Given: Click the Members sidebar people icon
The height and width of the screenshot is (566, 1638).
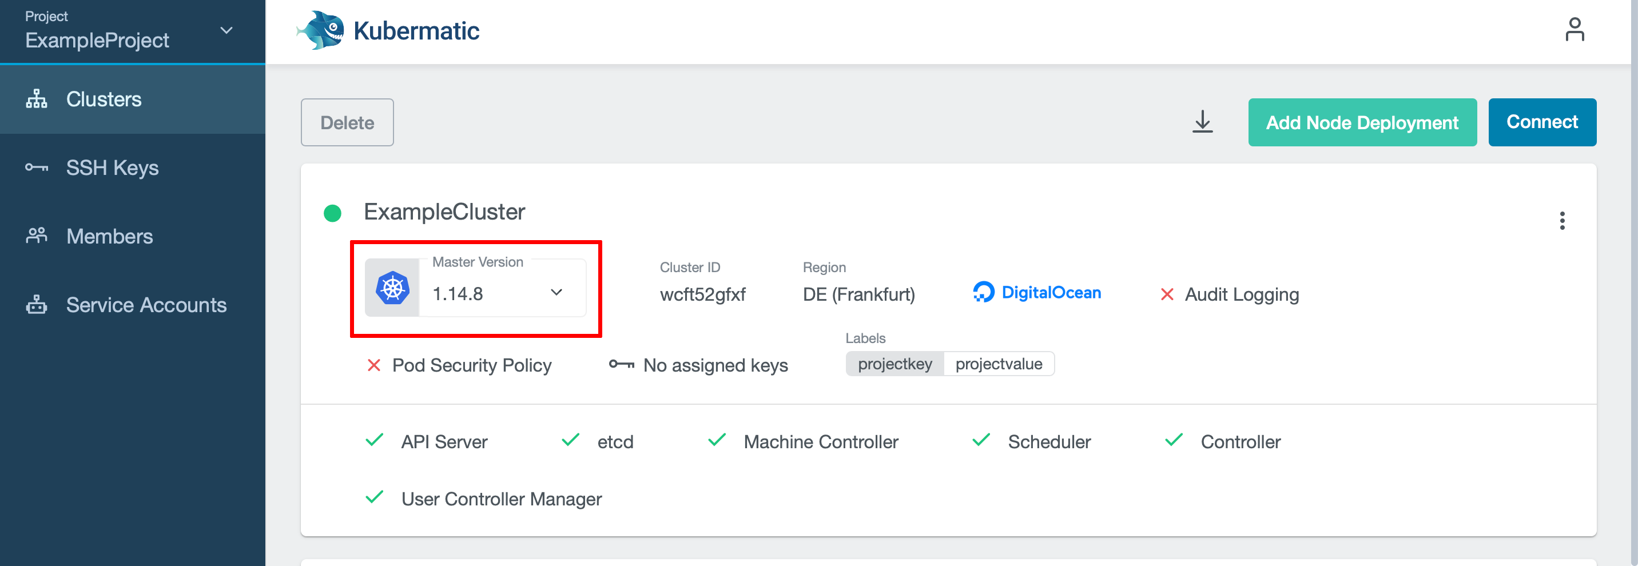Looking at the screenshot, I should coord(36,236).
